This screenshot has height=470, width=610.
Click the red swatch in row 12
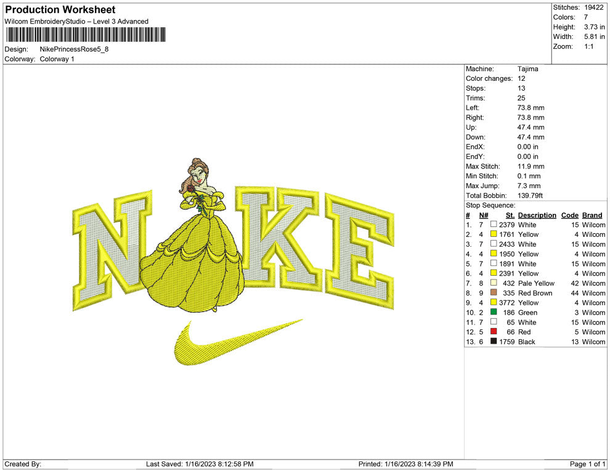pyautogui.click(x=494, y=331)
